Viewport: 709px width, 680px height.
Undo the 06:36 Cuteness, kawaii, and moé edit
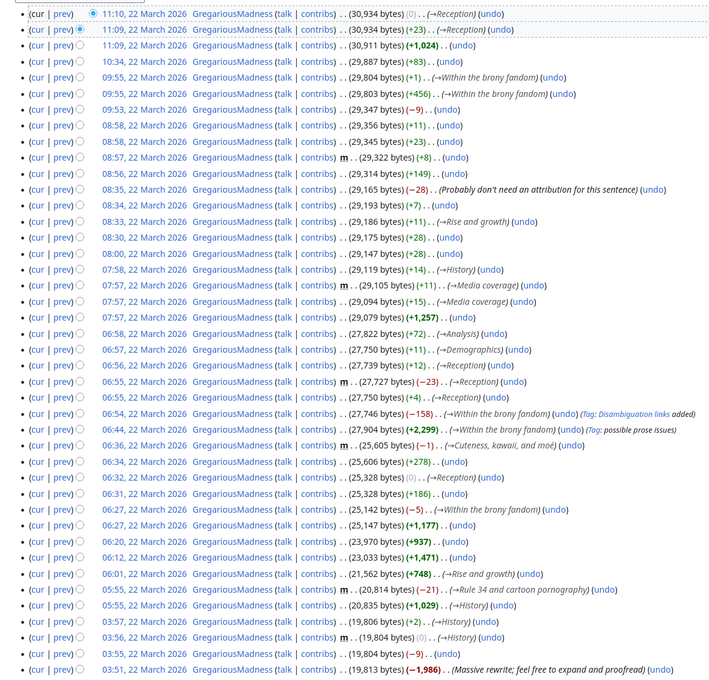click(572, 445)
